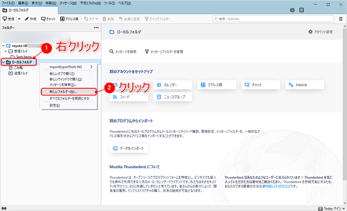Open アカウント設定 gear button
Screen dimensions: 347x211
coord(320,32)
